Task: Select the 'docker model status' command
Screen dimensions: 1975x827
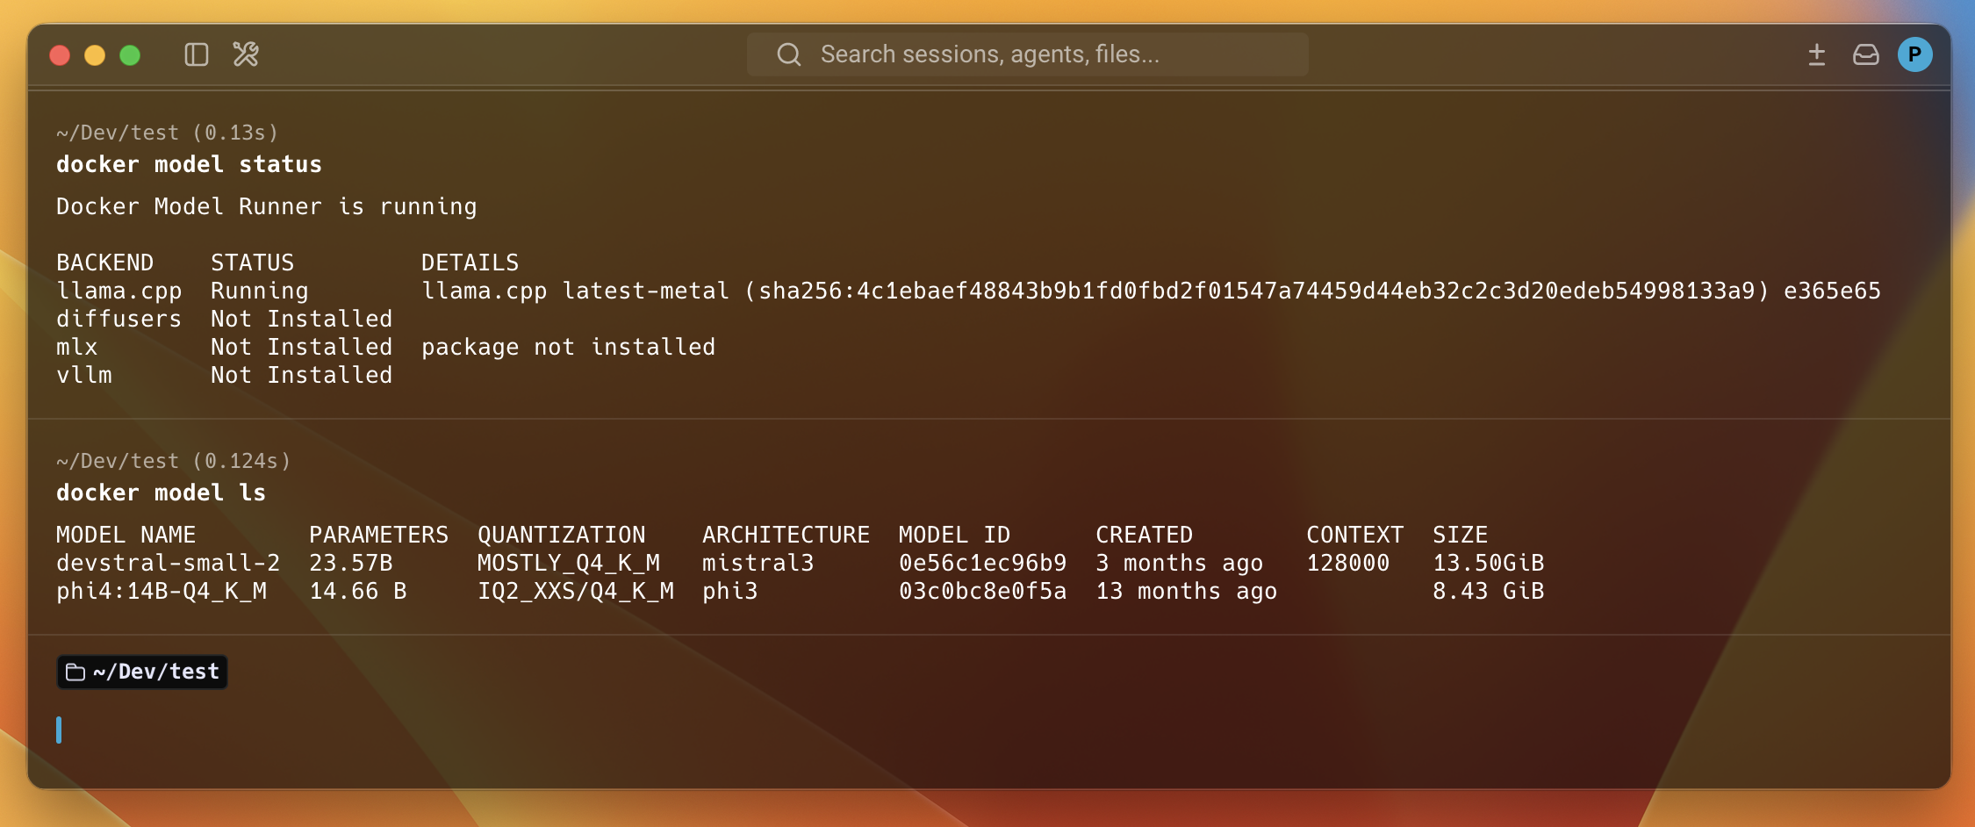Action: (189, 165)
